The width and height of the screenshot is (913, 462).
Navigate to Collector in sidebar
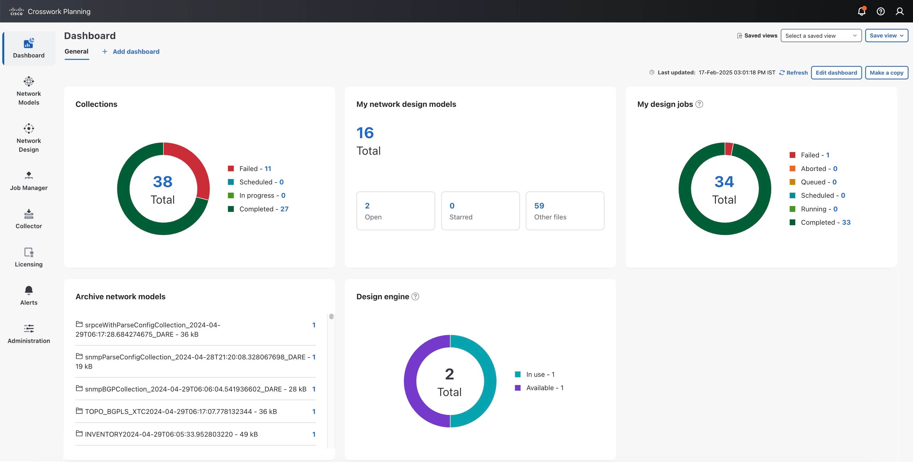(x=29, y=219)
